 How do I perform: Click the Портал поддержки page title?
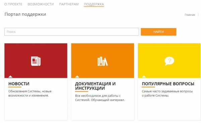point(25,14)
